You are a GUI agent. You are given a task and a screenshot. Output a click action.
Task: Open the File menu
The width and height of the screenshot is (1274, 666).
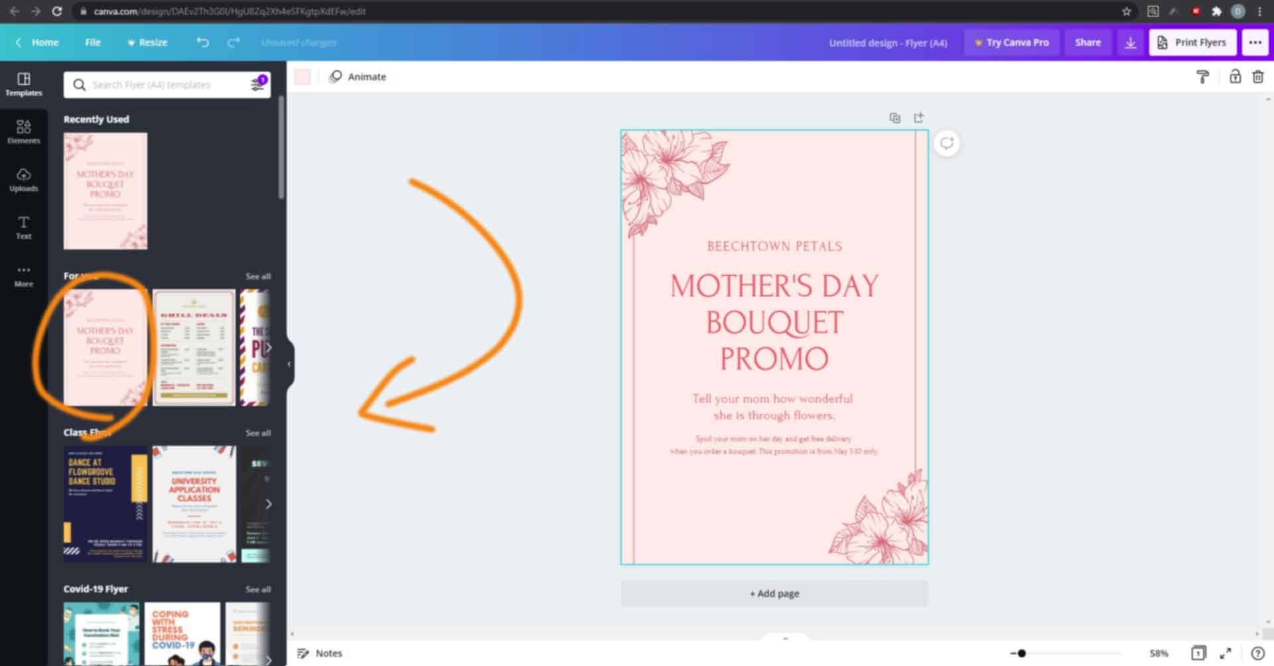point(92,42)
